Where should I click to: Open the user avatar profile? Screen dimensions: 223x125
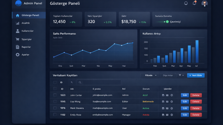pyautogui.click(x=205, y=3)
